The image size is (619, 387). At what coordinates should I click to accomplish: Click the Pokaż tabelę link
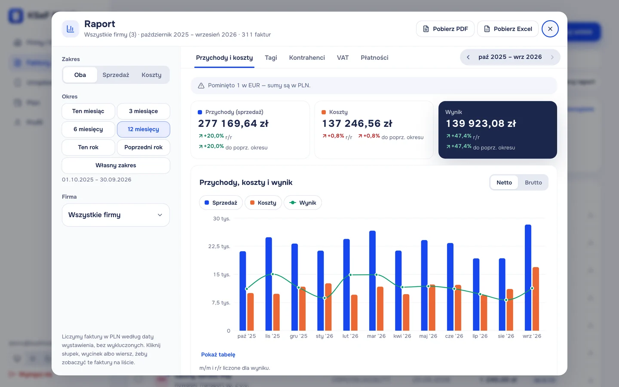tap(218, 355)
